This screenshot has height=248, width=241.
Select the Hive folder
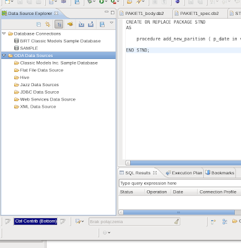24,77
